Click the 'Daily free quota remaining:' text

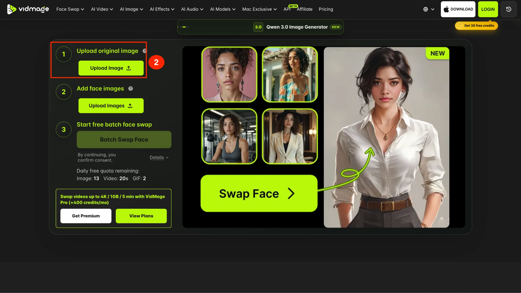point(108,171)
